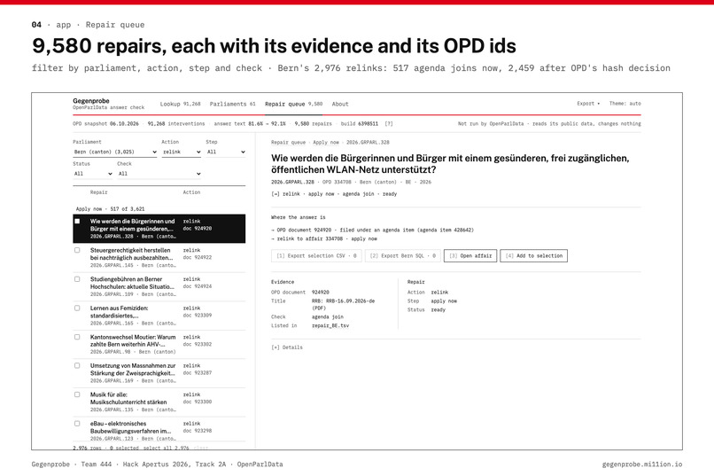
Task: Click select all 2,976 link
Action: tap(166, 449)
